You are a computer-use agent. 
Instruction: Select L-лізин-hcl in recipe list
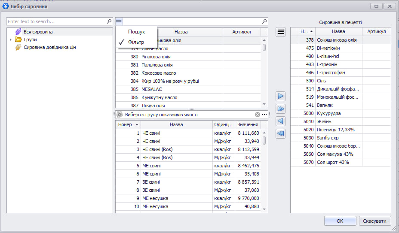click(x=341, y=56)
